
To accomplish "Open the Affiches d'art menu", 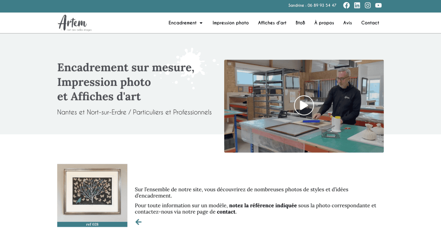I will [x=272, y=23].
